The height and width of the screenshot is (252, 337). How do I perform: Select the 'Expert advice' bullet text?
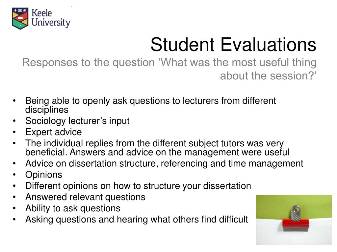54,132
